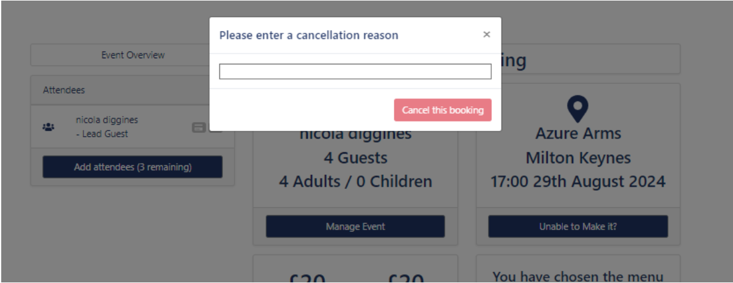The image size is (733, 283).
Task: Open the Event Overview section
Action: click(133, 55)
